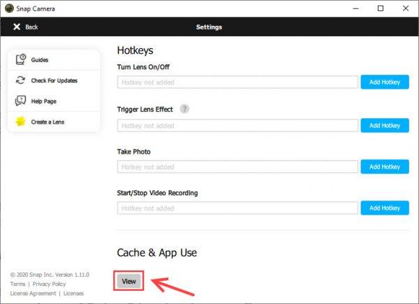Add a hotkey for Take Photo

[x=384, y=166]
